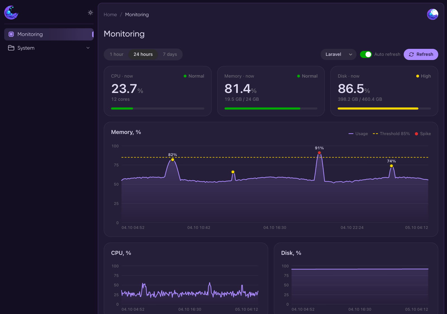Image resolution: width=447 pixels, height=314 pixels.
Task: Open Monitoring in the sidebar
Action: coord(49,34)
